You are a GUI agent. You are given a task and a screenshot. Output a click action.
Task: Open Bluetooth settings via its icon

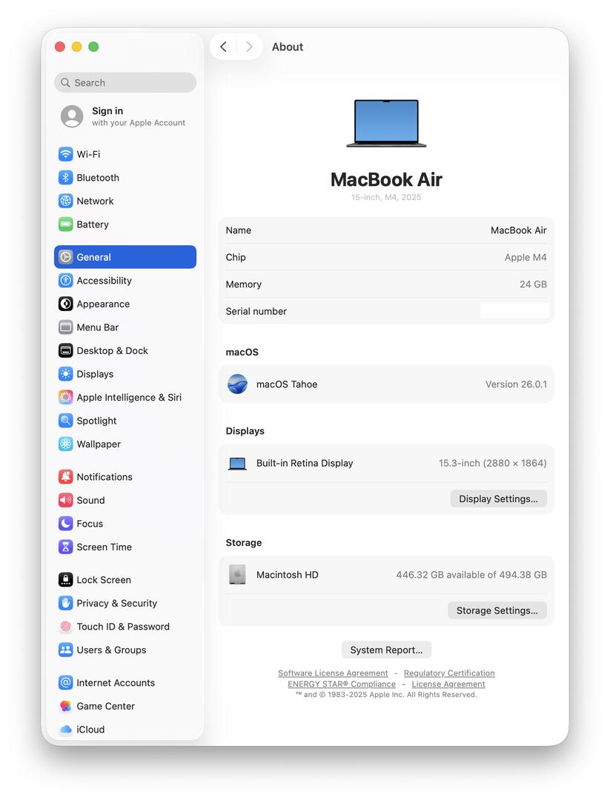(66, 178)
